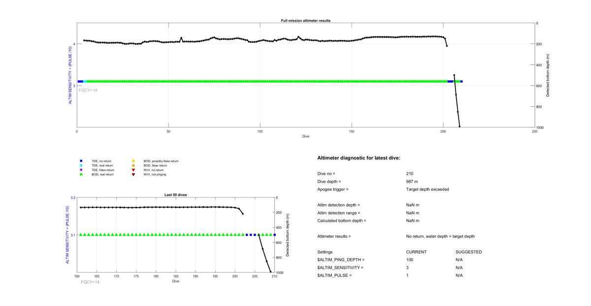The image size is (591, 306).
Task: Click the purple square TDE false return marker
Action: point(81,170)
